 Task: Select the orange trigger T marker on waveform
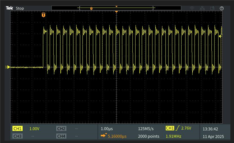tap(44, 15)
